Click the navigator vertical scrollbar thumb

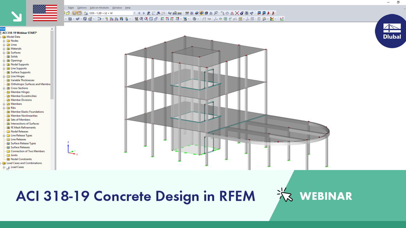(52, 65)
